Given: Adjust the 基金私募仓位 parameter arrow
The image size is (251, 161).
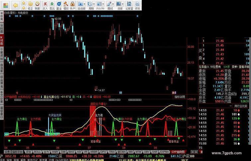Looking at the screenshot, I should [x=70, y=97].
